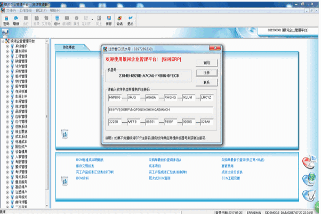The image size is (321, 214).
Task: Open the 成本比较分析表 link
Action: pyautogui.click(x=232, y=172)
